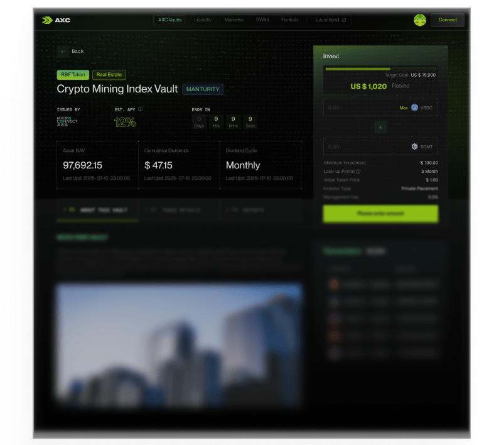484x445 pixels.
Task: Click the external link icon beside Launchpad
Action: (x=344, y=20)
